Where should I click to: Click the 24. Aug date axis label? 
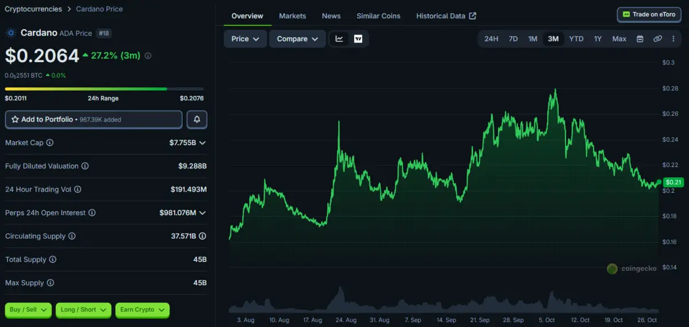[x=346, y=320]
